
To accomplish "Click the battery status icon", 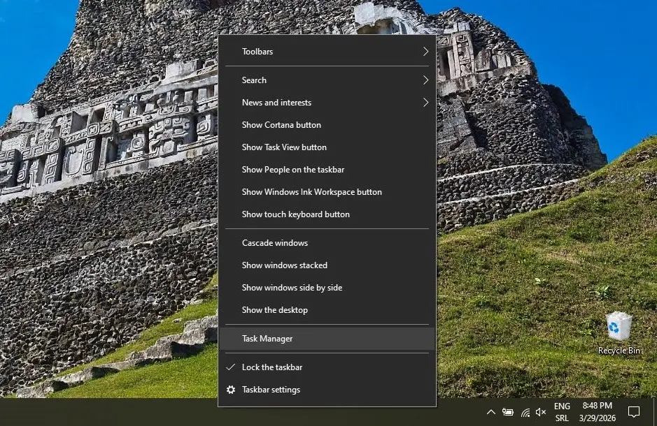I will 508,412.
